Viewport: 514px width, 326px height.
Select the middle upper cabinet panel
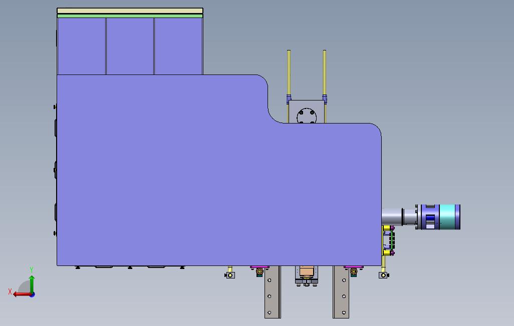[x=130, y=46]
